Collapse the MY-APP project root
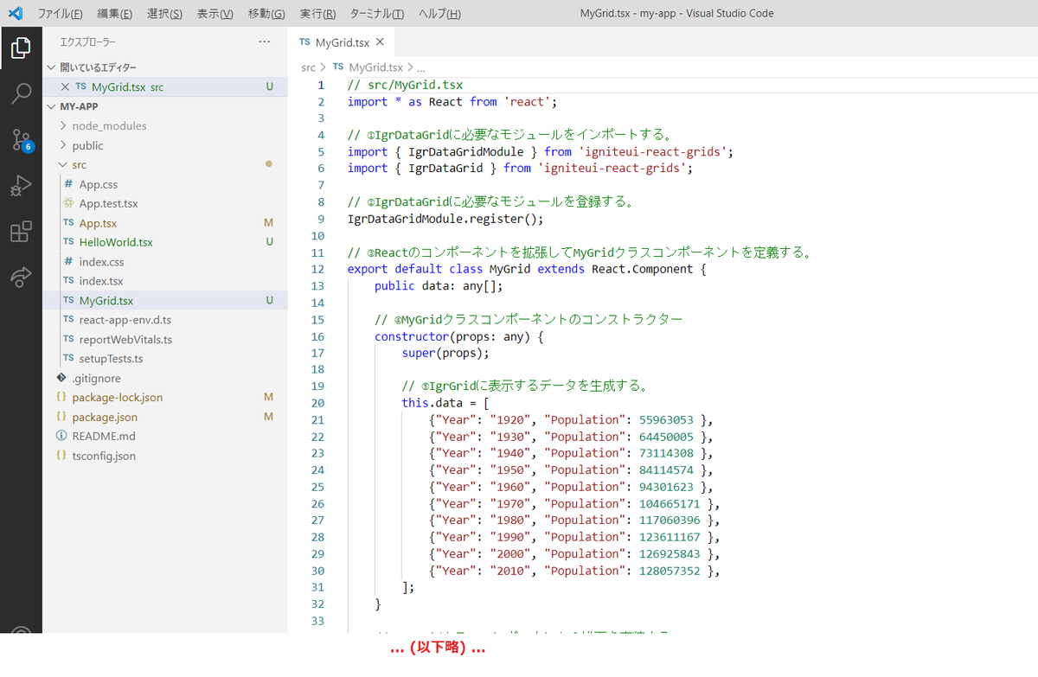 tap(52, 105)
